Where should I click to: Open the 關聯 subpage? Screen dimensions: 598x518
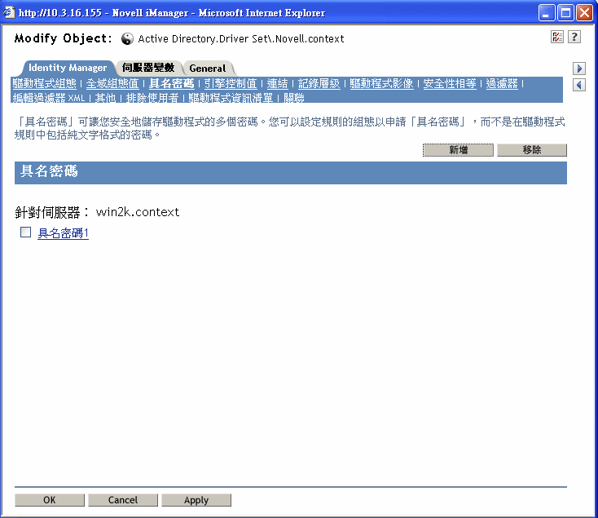pyautogui.click(x=293, y=98)
